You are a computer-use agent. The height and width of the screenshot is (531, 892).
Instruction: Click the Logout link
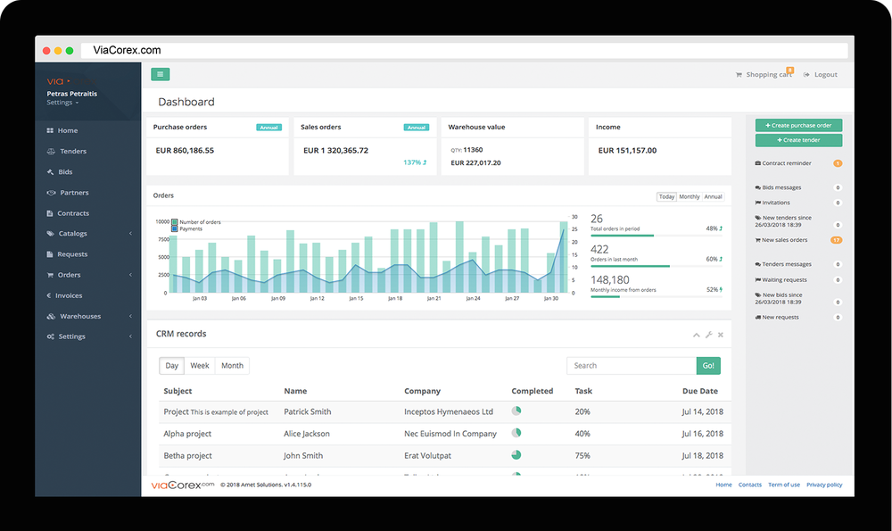tap(825, 75)
